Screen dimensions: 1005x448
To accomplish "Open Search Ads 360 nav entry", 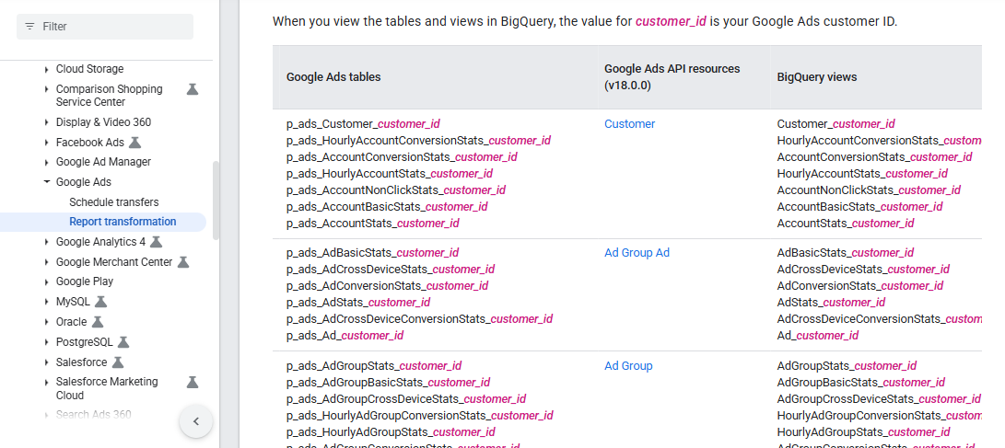I will (94, 414).
